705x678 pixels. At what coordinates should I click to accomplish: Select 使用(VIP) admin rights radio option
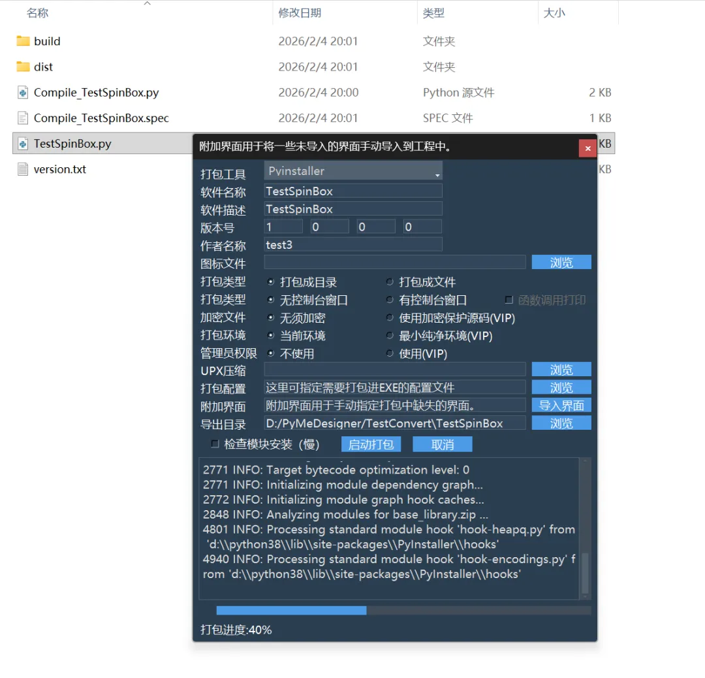tap(390, 353)
